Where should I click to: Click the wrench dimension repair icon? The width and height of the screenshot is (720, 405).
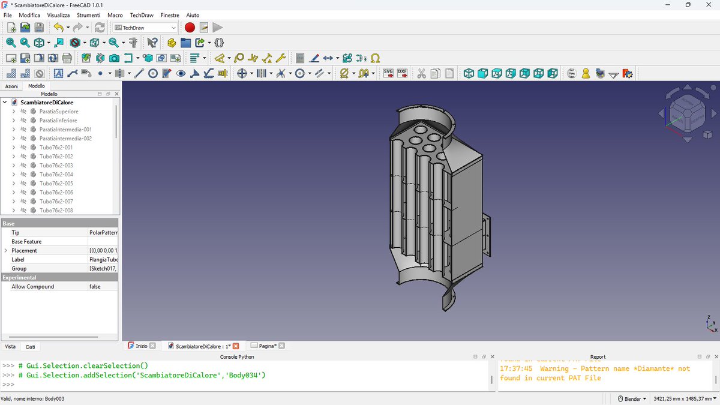[280, 58]
